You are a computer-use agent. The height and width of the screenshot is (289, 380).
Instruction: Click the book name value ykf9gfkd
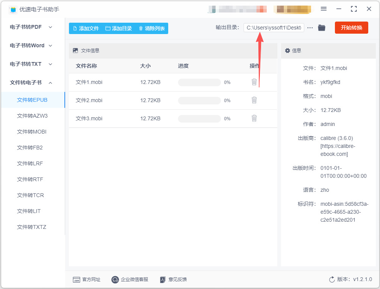coord(330,82)
